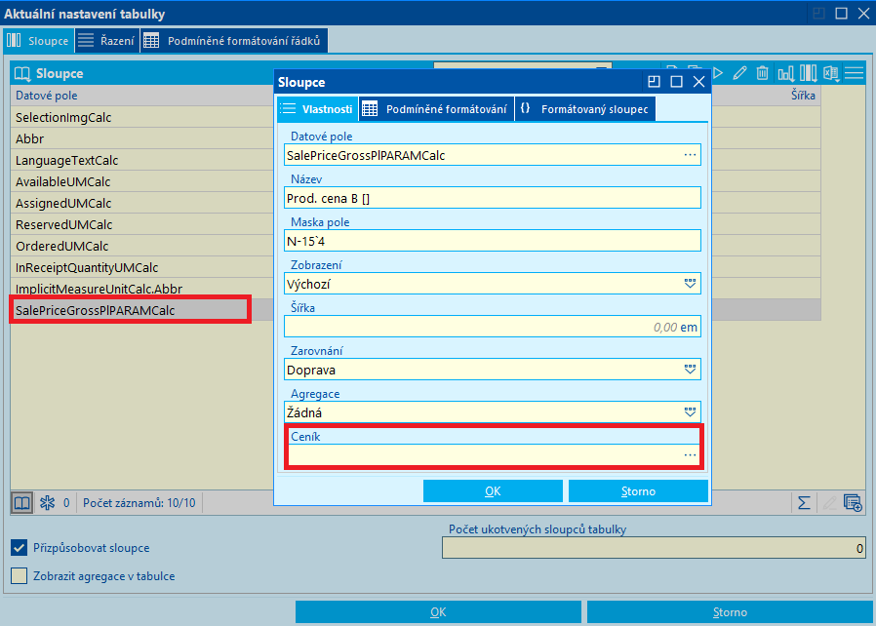This screenshot has width=876, height=626.
Task: Click the run (play) icon in Sloupce toolbar
Action: point(718,73)
